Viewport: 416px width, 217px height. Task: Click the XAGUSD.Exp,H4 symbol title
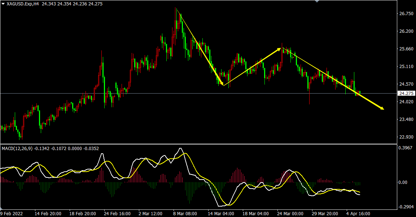(23, 4)
